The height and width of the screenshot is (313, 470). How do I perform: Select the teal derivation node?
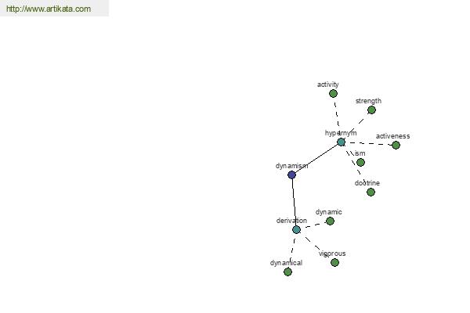coord(296,230)
